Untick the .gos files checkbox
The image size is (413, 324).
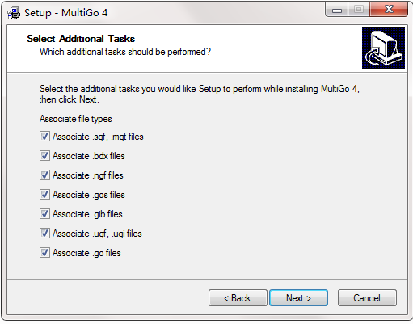tap(44, 195)
